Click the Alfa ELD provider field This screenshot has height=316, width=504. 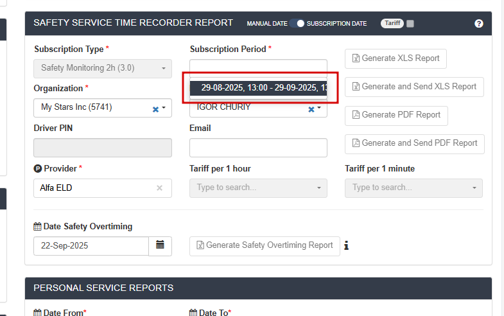coord(103,188)
